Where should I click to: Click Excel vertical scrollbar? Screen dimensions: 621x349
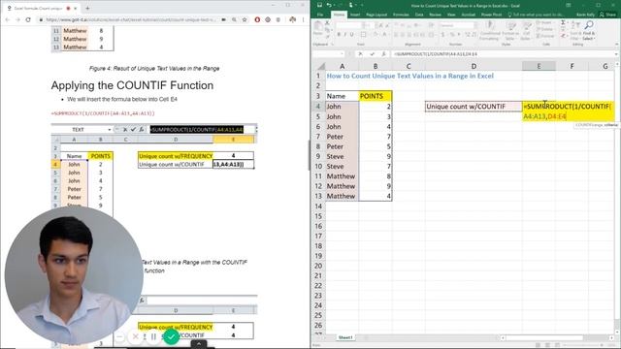617,198
